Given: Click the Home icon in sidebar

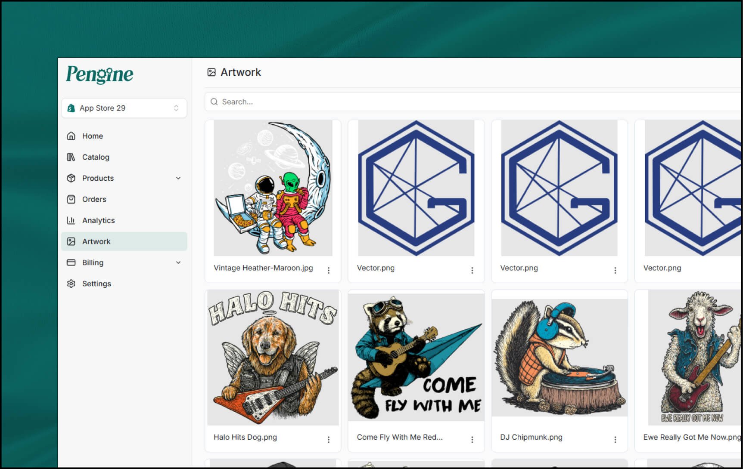Looking at the screenshot, I should tap(71, 136).
